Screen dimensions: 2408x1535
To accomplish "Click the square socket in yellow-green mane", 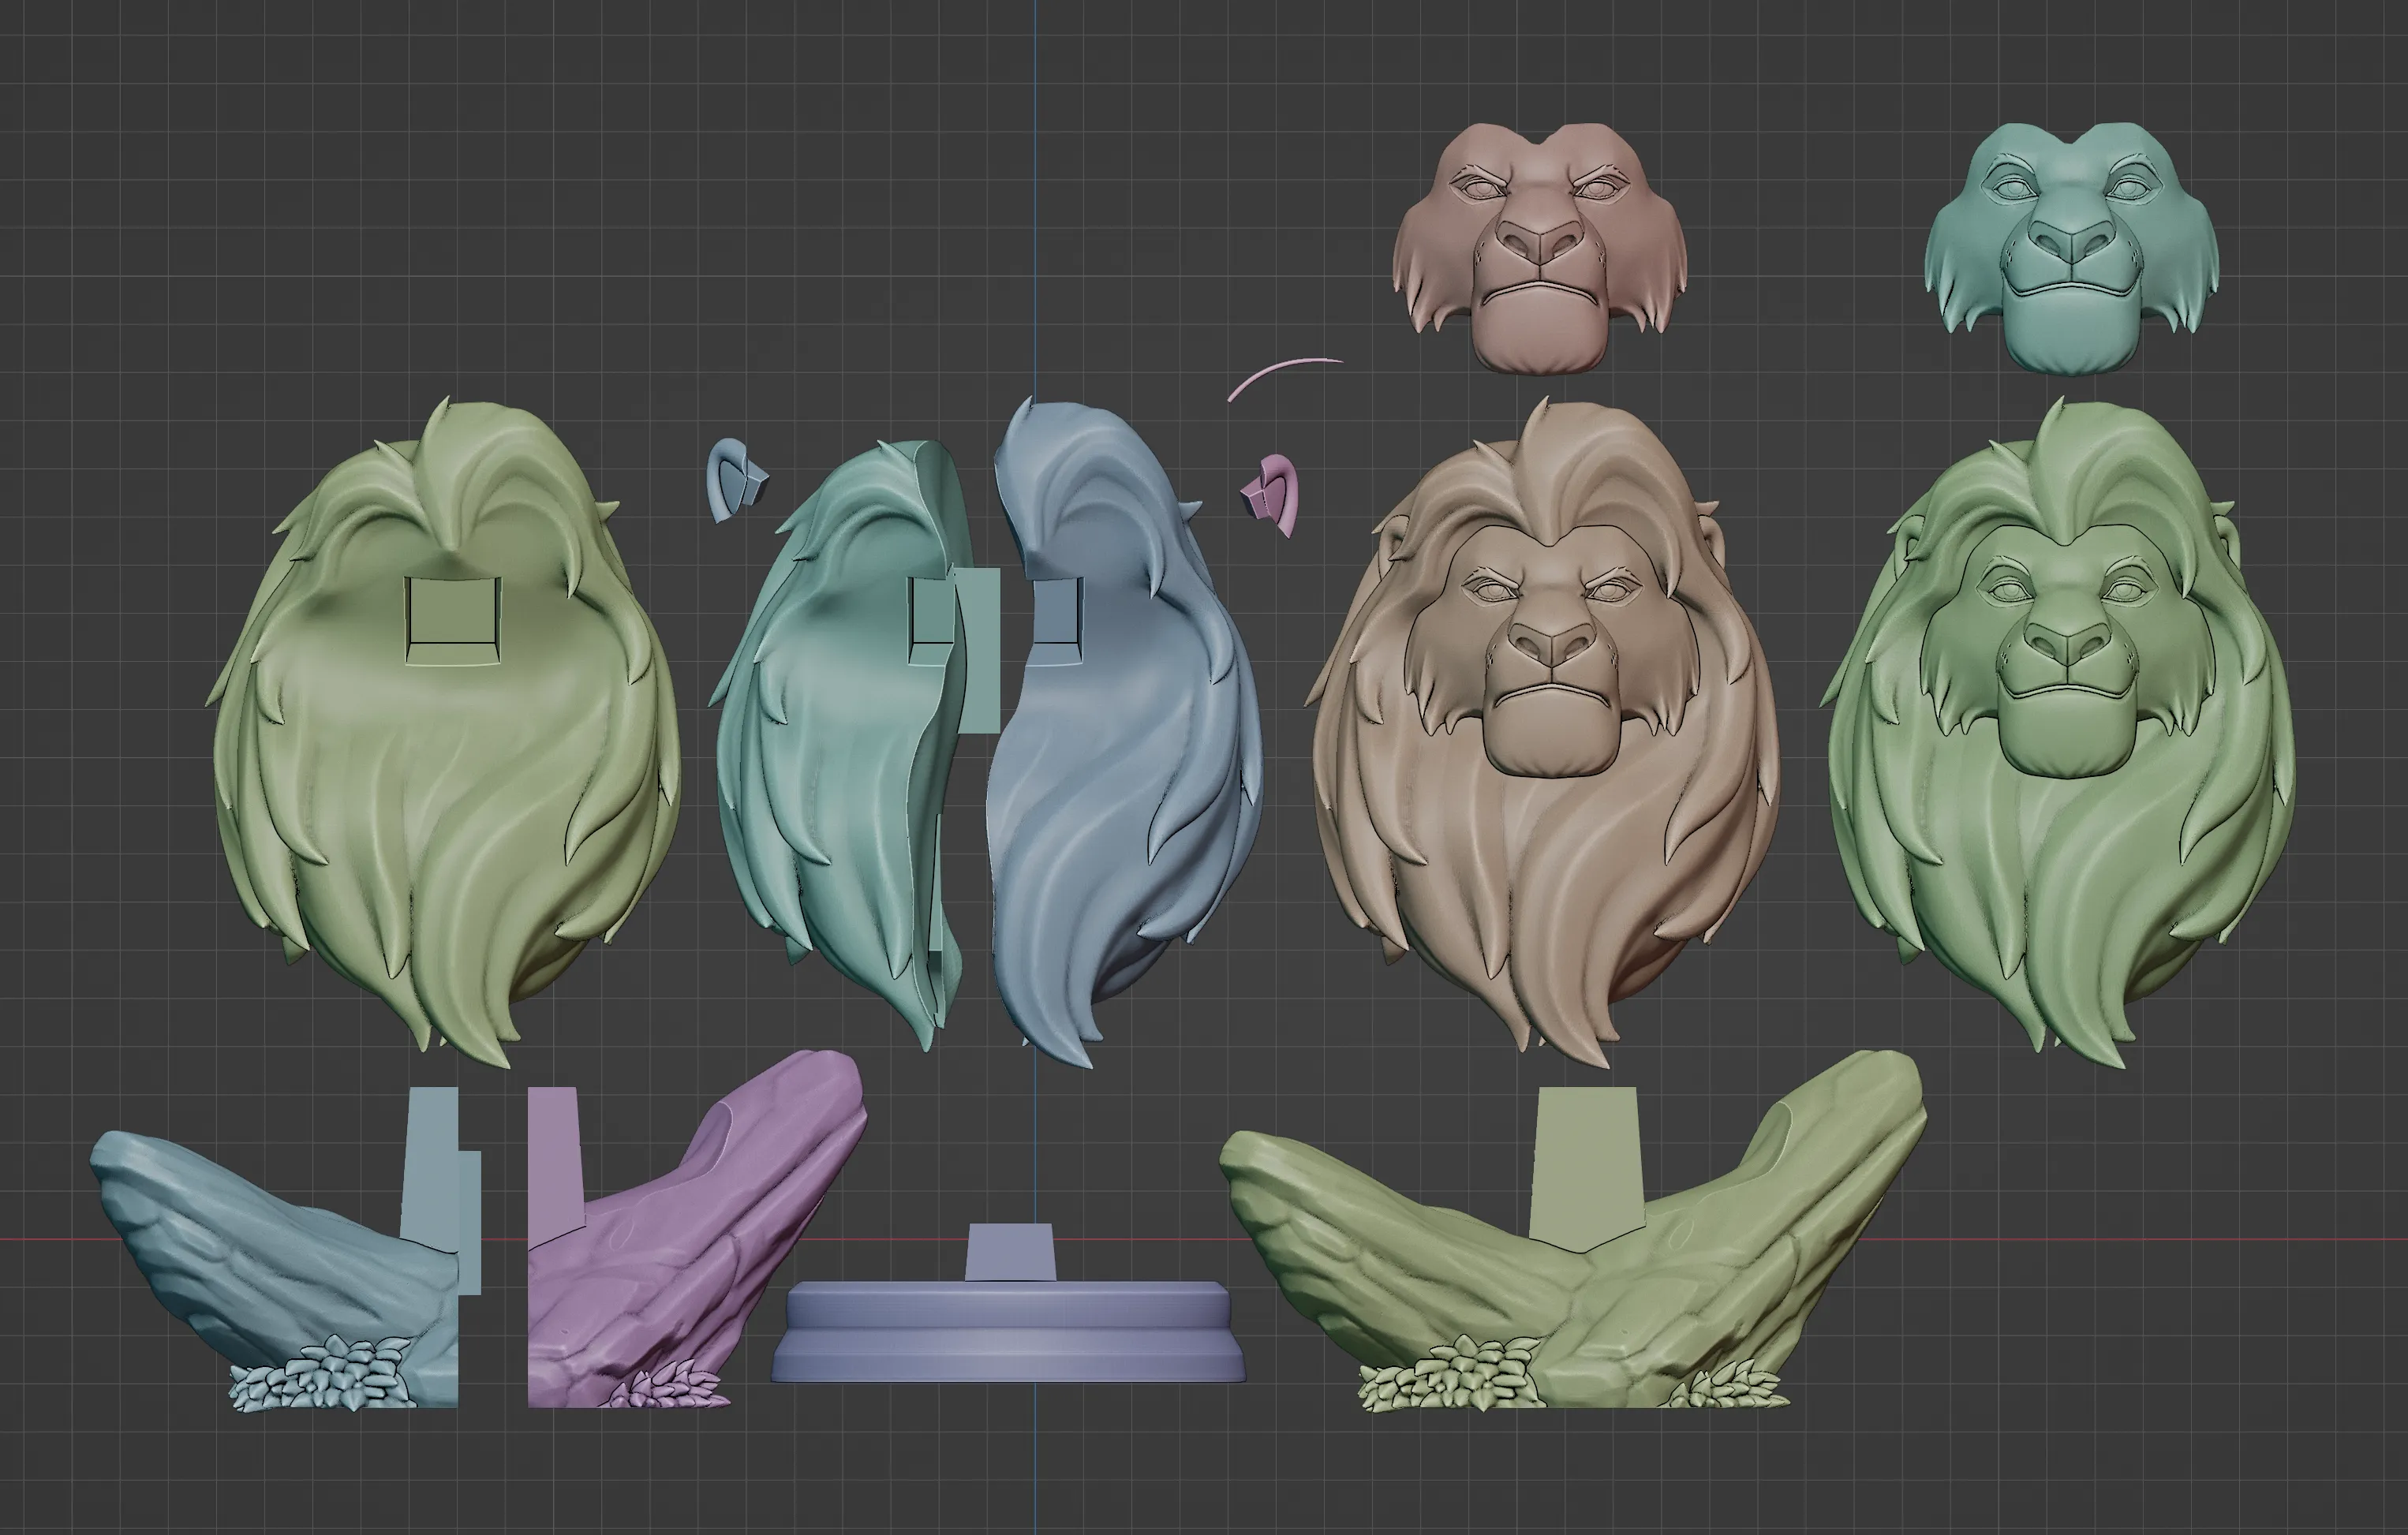I will tap(452, 619).
